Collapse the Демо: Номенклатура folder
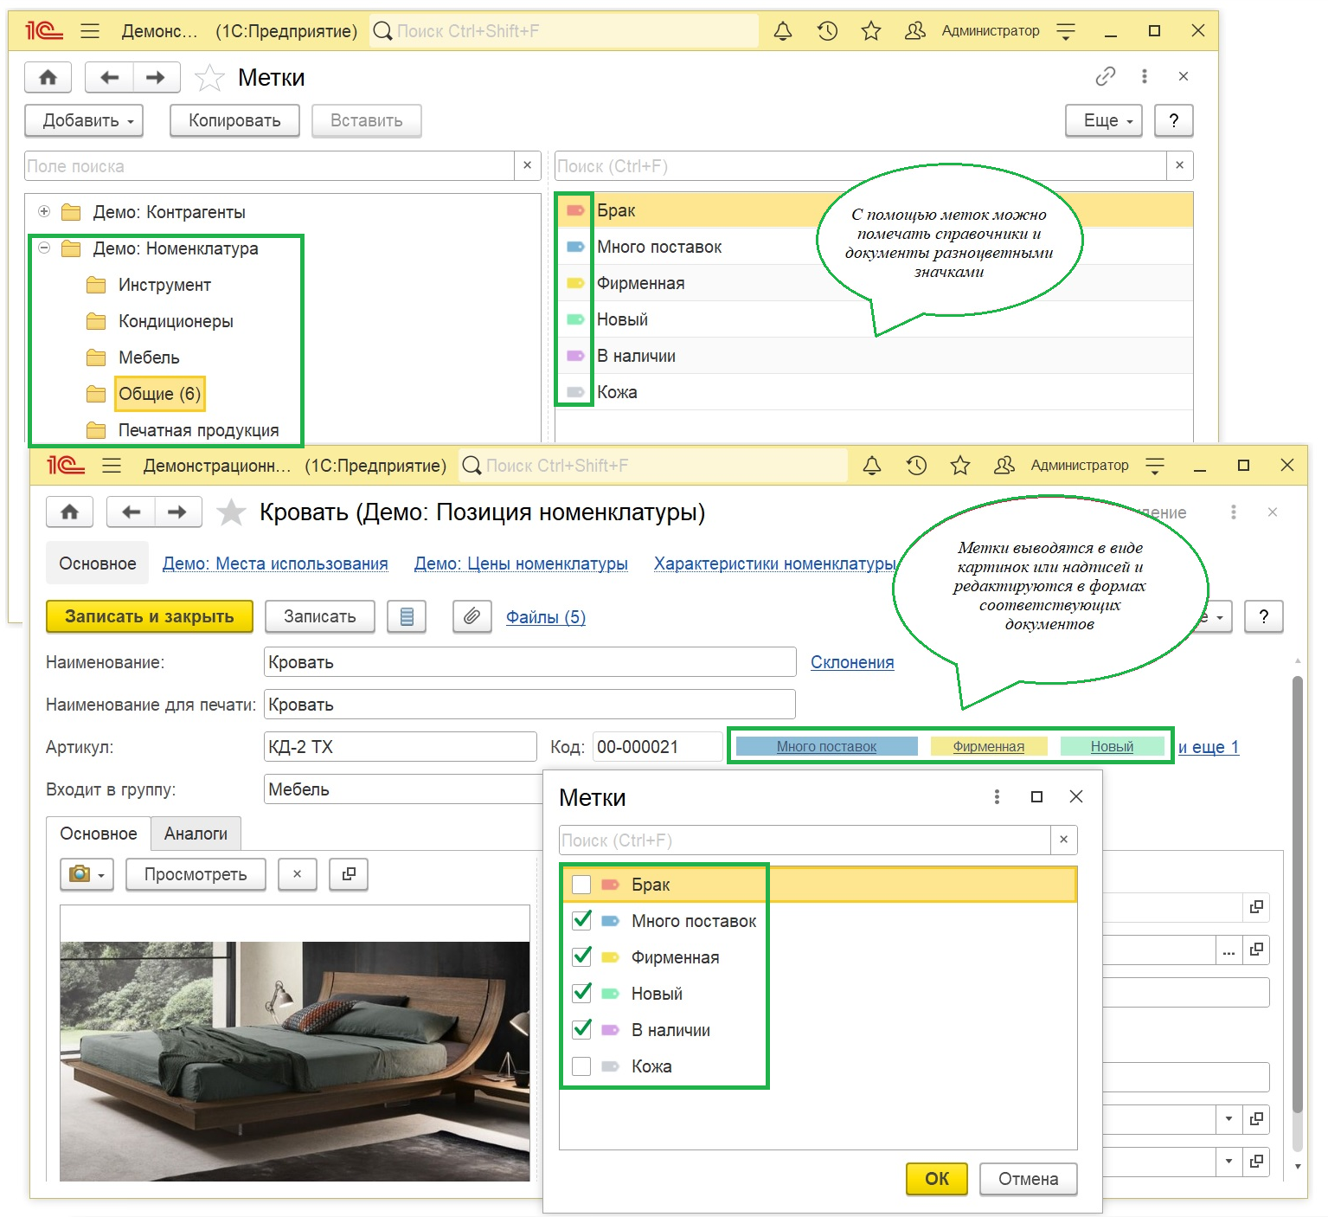1328x1217 pixels. click(44, 248)
